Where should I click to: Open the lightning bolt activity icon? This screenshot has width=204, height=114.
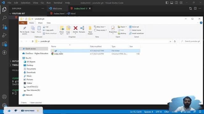tap(4, 53)
